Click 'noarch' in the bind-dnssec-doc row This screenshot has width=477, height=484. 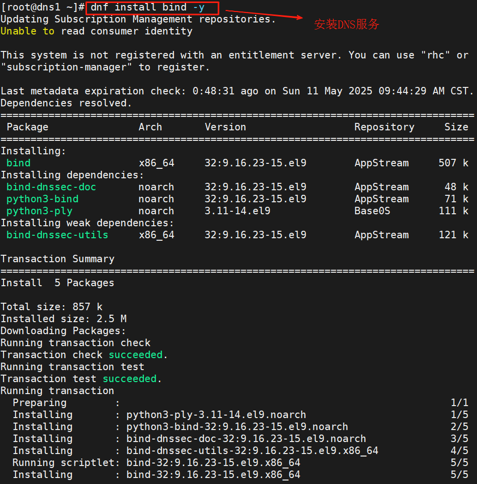pyautogui.click(x=156, y=187)
